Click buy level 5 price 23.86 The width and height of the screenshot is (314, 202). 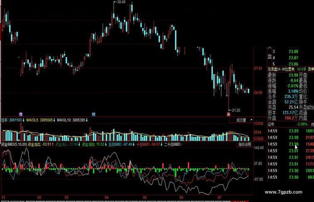293,64
